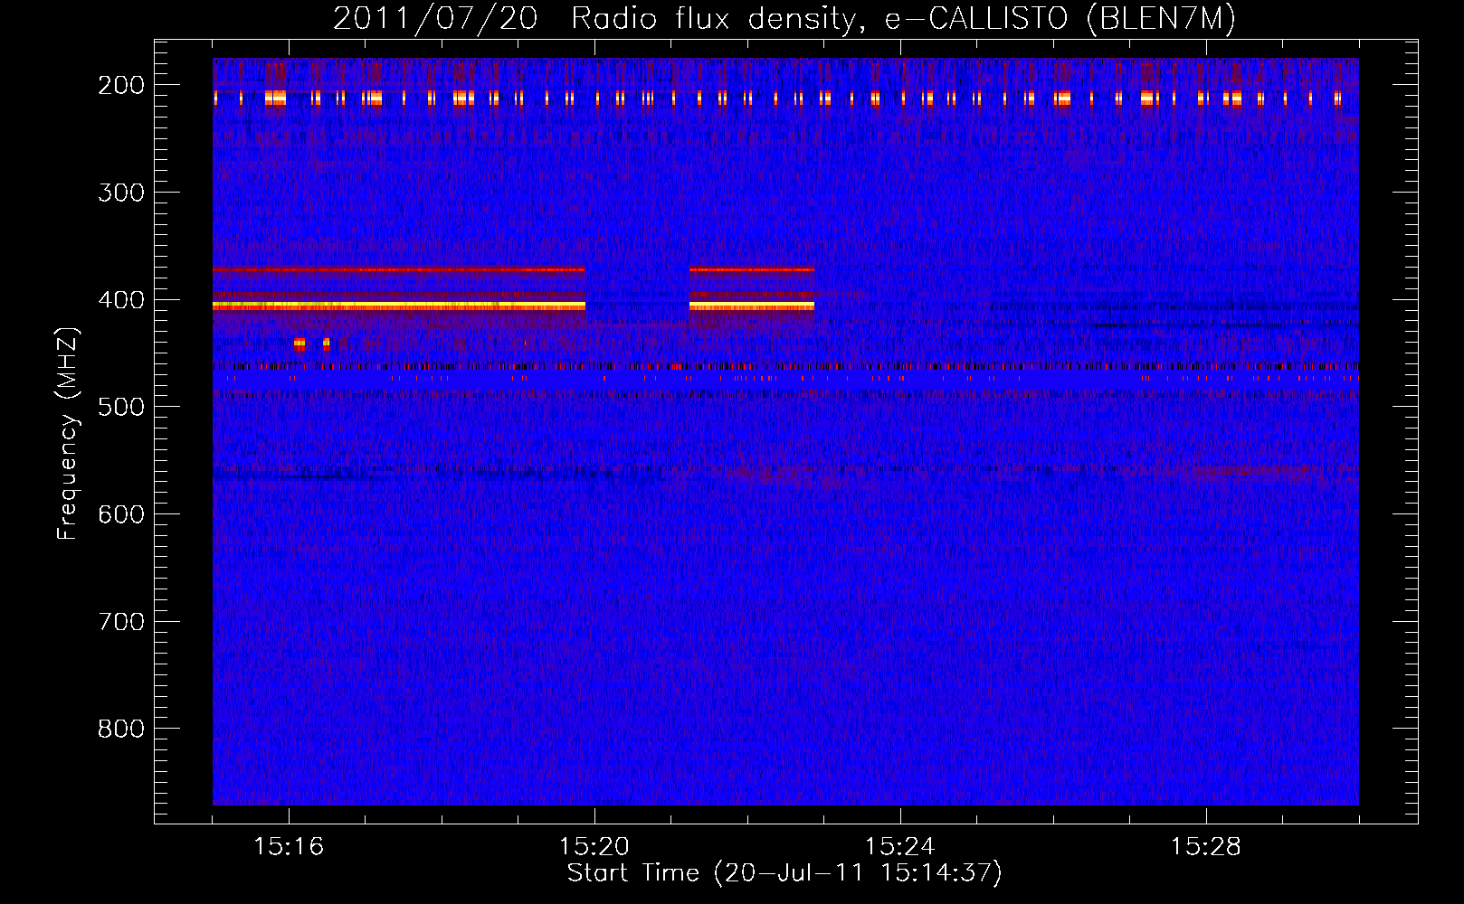Image resolution: width=1464 pixels, height=904 pixels.
Task: Click the 300 frequency tick label
Action: point(121,193)
